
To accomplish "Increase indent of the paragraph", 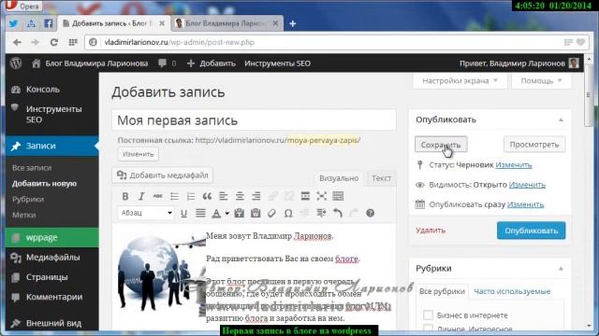I will tap(321, 213).
